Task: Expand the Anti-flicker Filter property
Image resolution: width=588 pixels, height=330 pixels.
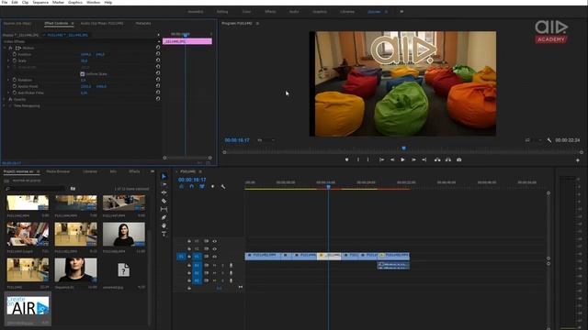Action: (x=8, y=93)
